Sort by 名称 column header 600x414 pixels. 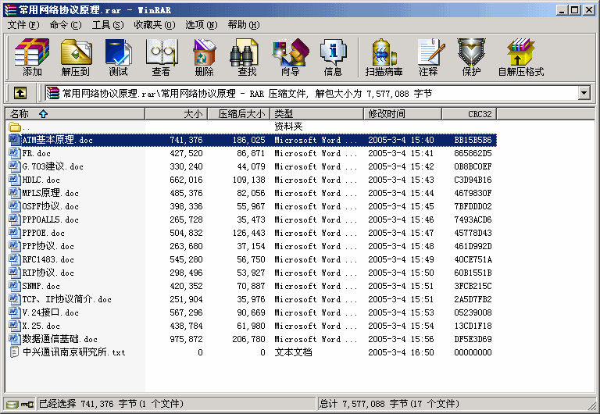75,113
